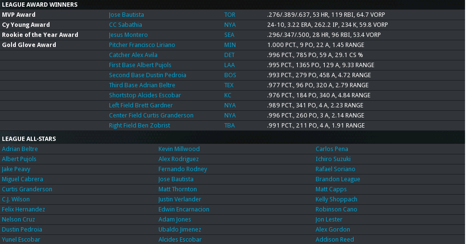The width and height of the screenshot is (466, 244).
Task: Select Felix Hernandez from All-Stars
Action: [x=24, y=209]
